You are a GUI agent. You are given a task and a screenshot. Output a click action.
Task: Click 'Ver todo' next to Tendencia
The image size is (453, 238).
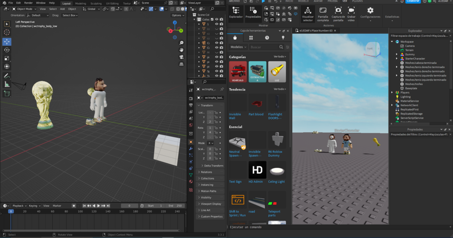coord(279,89)
